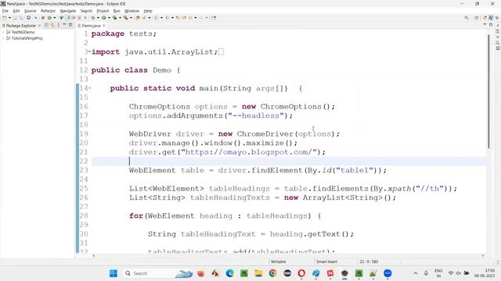Open the Run menu

(117, 11)
